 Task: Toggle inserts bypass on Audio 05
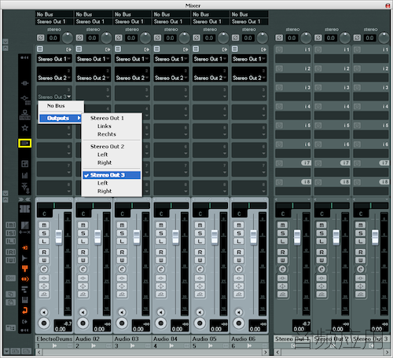(x=200, y=278)
